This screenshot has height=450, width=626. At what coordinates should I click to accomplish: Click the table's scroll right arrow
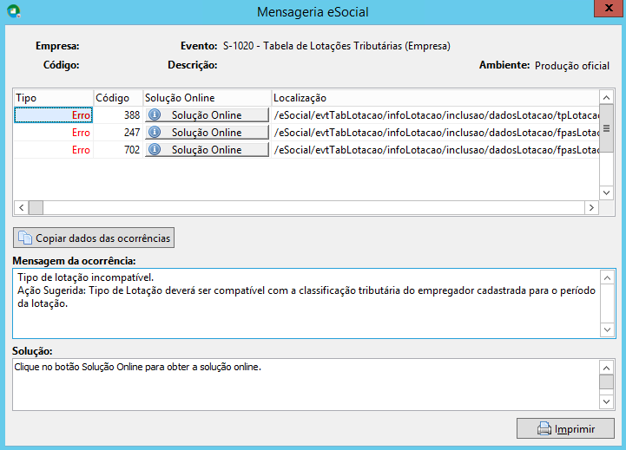point(591,208)
